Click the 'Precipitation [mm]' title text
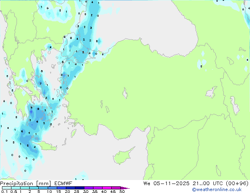The image size is (250, 193). (x=26, y=184)
